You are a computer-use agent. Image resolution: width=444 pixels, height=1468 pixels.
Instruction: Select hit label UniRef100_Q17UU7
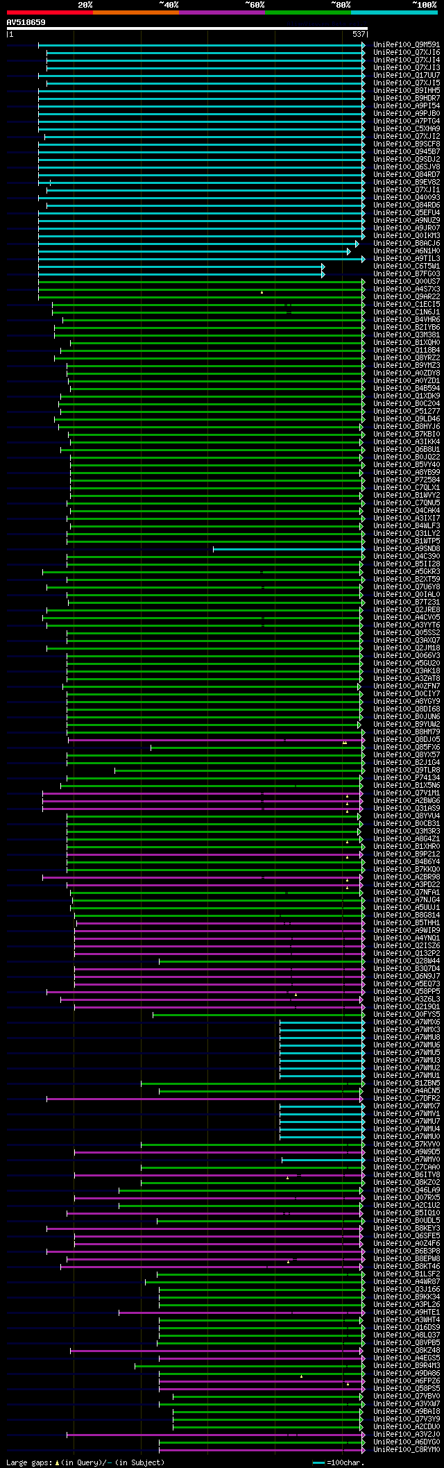click(x=407, y=75)
